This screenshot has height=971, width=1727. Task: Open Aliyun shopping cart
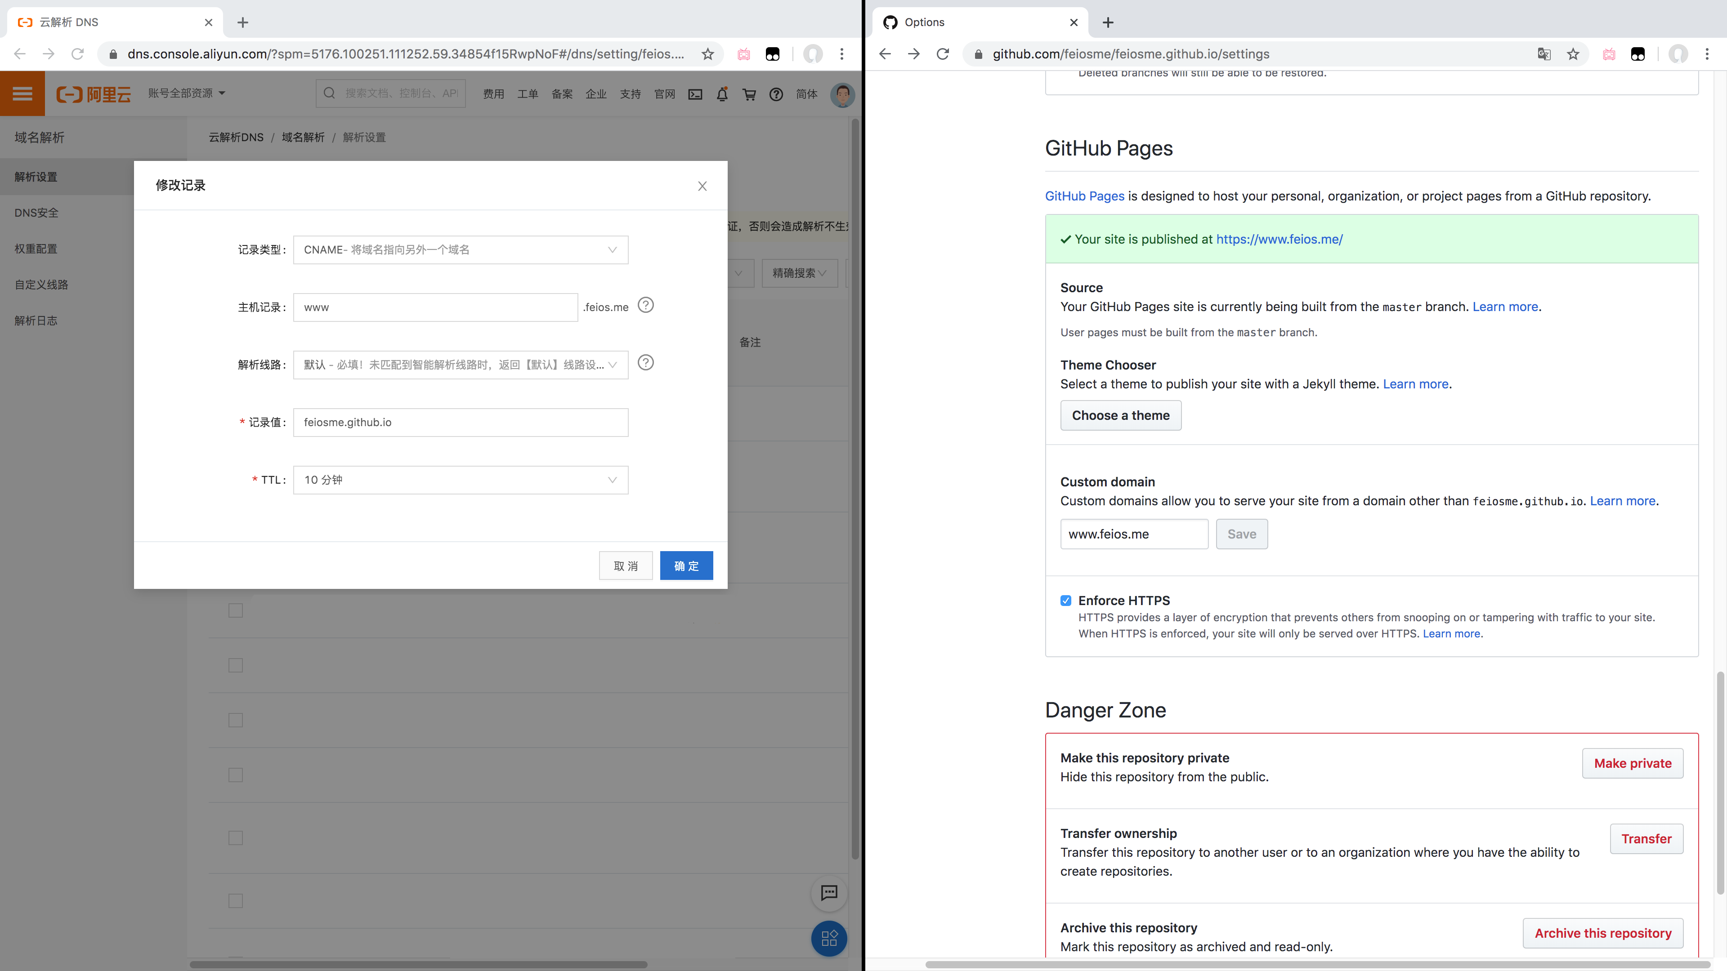749,94
